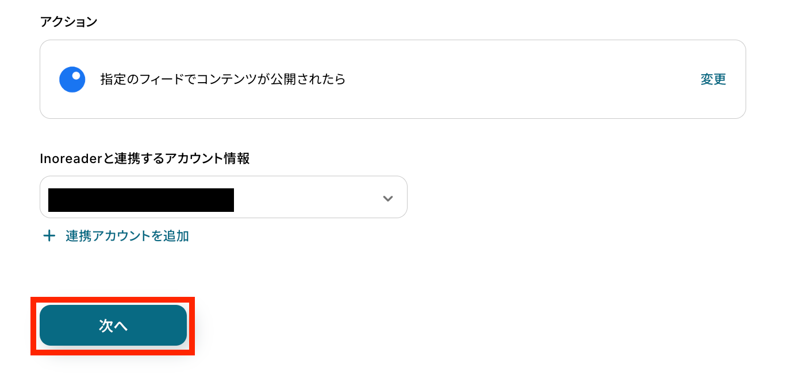Click the 変更 link to change action
This screenshot has height=387, width=791.
click(713, 79)
